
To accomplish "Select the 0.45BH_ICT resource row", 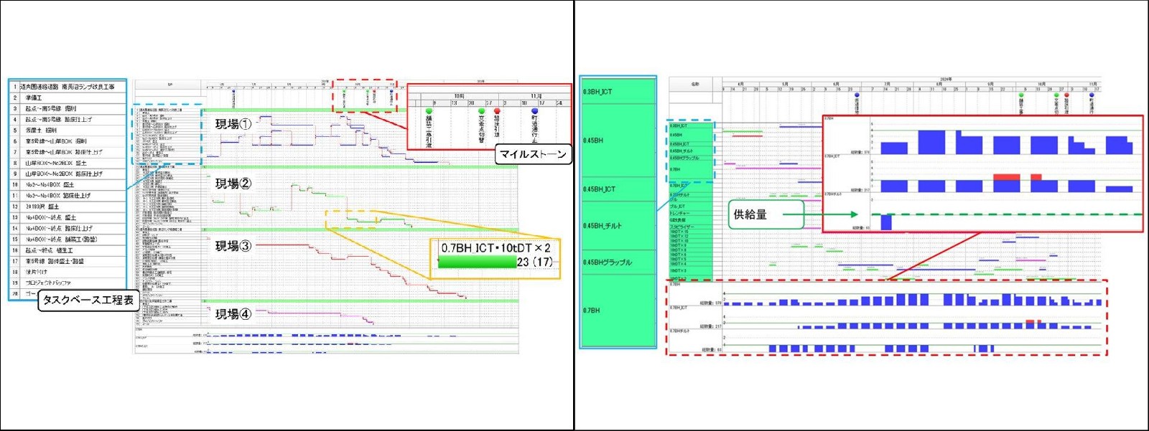I will click(618, 189).
